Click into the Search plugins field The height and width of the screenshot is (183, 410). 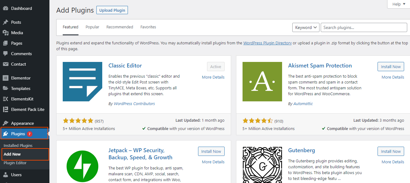coord(364,27)
